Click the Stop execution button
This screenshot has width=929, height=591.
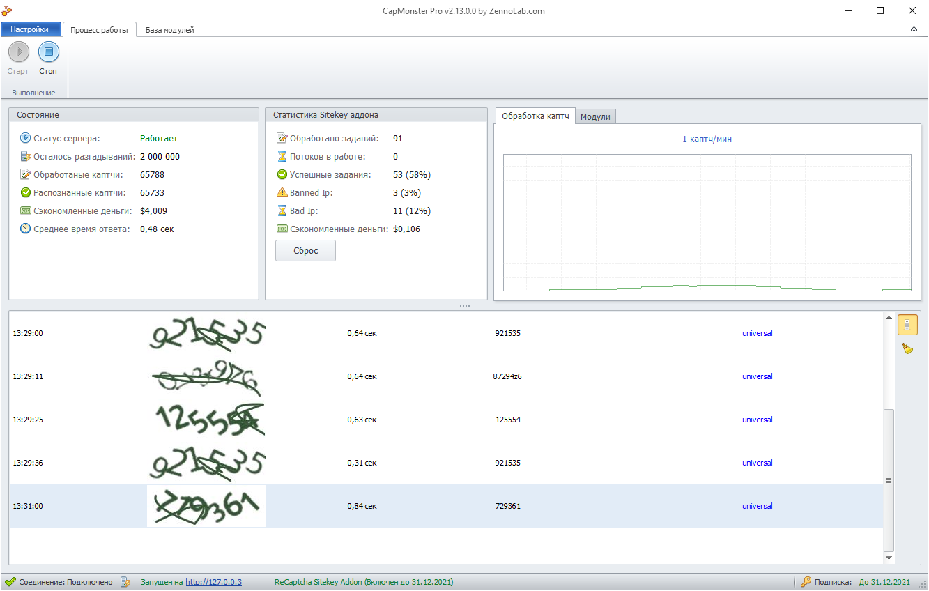pyautogui.click(x=48, y=52)
